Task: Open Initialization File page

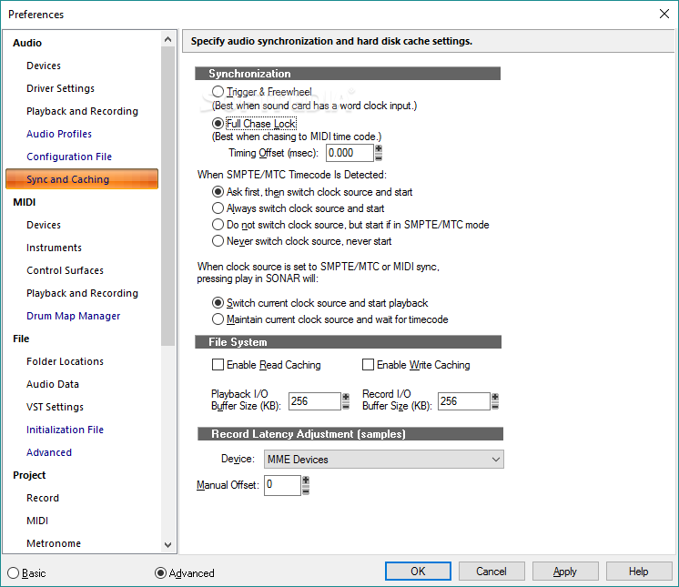Action: 65,430
